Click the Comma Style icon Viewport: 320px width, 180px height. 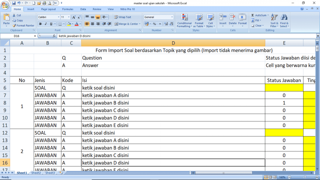pyautogui.click(x=160, y=24)
